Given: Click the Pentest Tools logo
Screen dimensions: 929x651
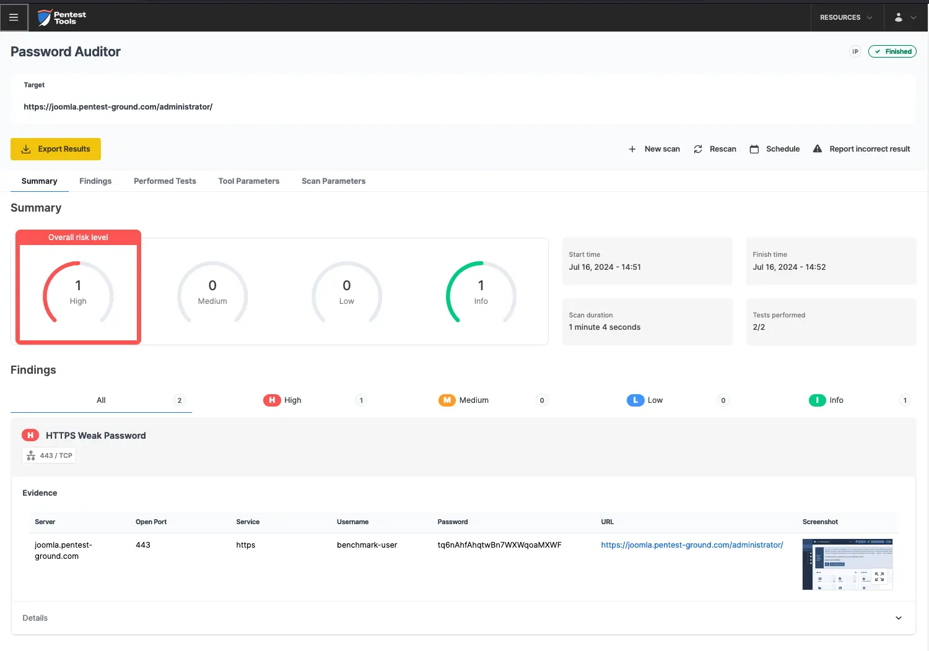Looking at the screenshot, I should point(61,18).
